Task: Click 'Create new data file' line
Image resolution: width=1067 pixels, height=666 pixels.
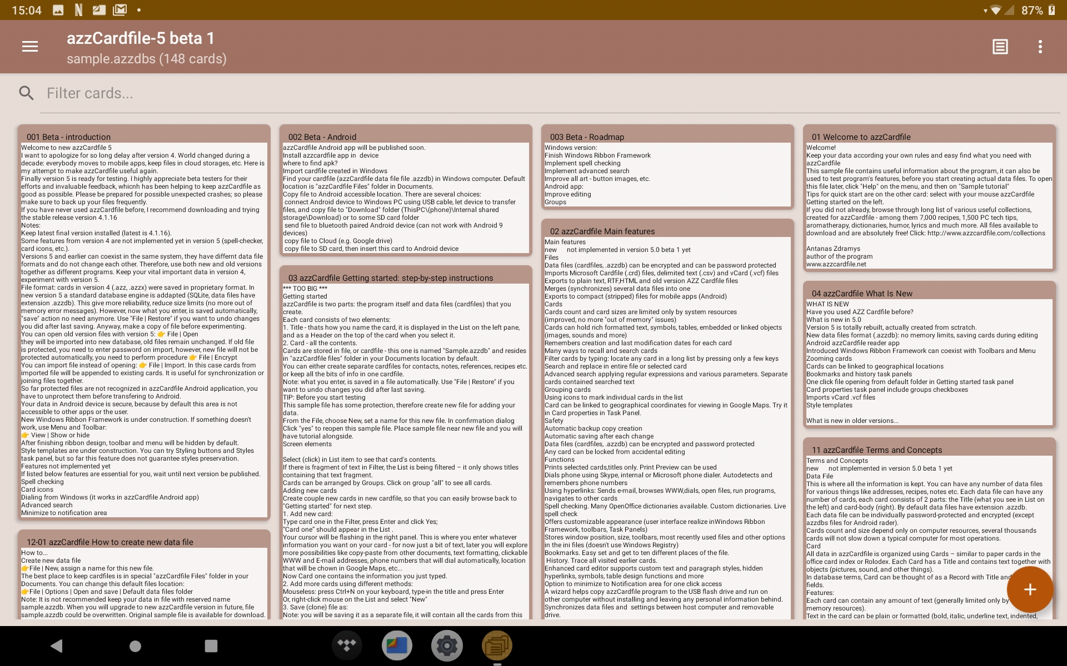Action: 51,561
